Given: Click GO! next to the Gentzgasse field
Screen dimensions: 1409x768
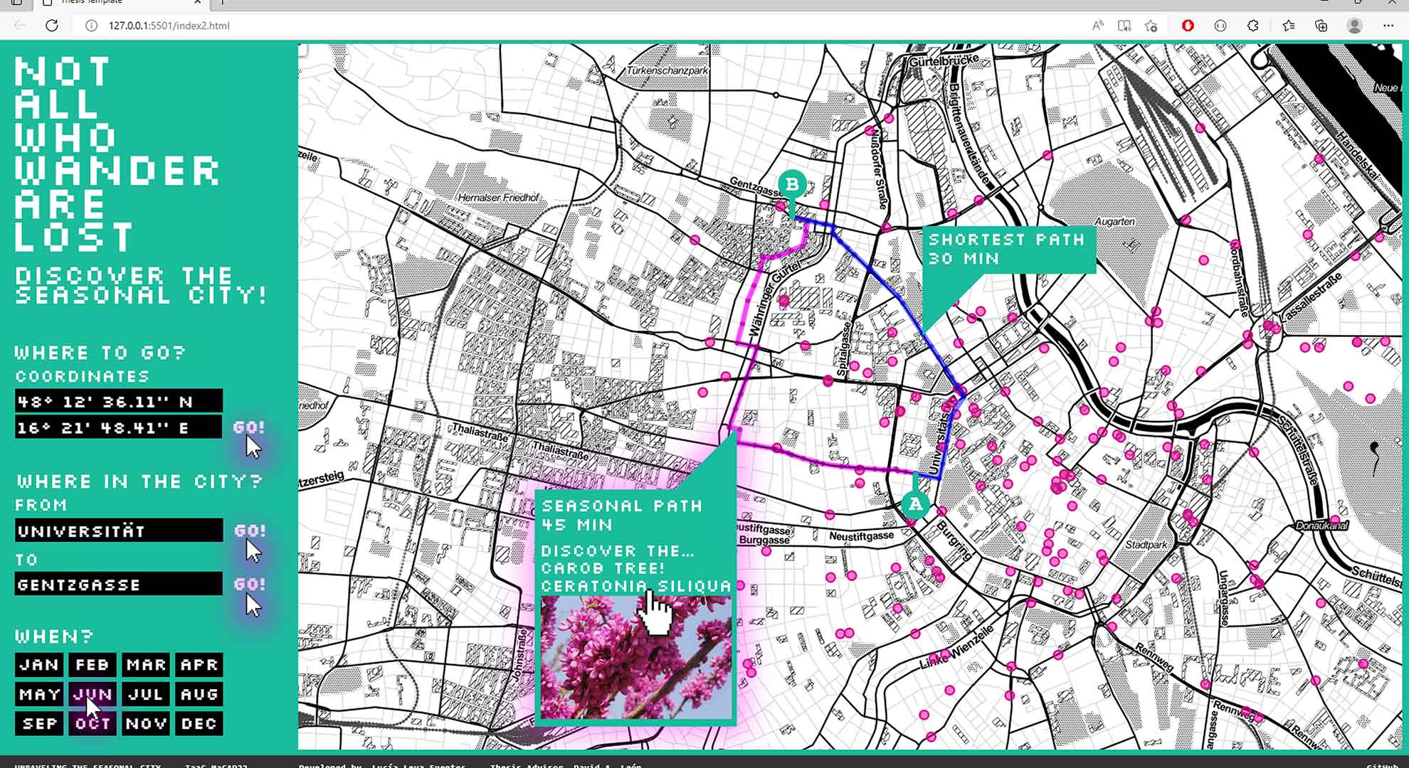Looking at the screenshot, I should 250,584.
